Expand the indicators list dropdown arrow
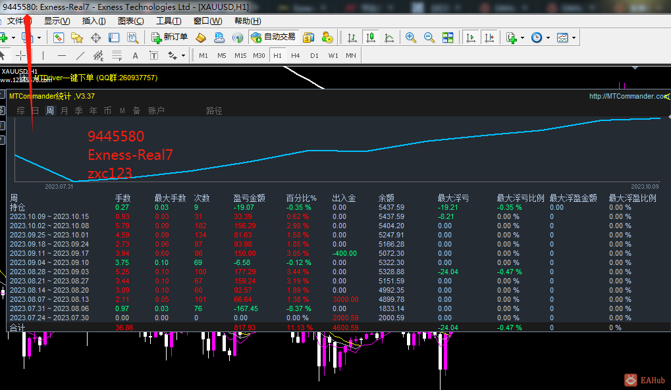 (x=522, y=38)
